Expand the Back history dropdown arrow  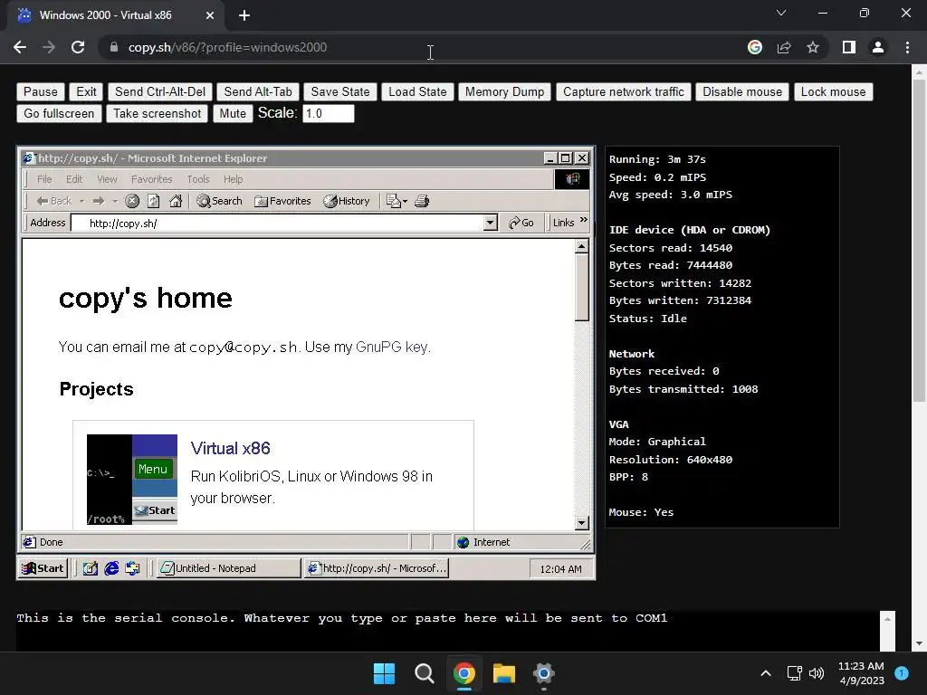click(x=81, y=201)
